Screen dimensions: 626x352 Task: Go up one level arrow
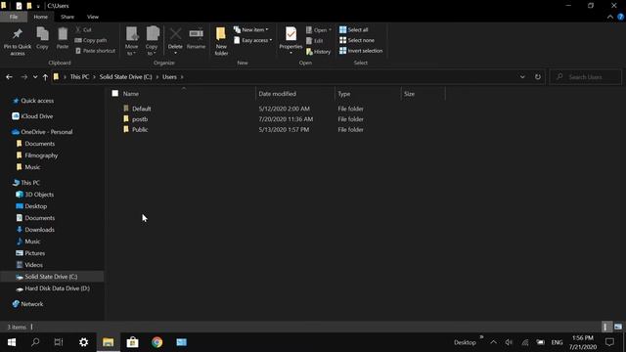(x=45, y=77)
